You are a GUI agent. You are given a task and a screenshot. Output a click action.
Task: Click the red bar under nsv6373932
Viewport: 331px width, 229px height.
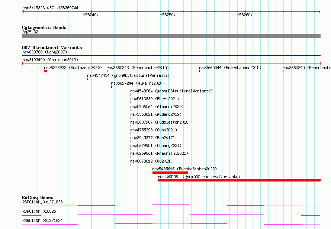[46, 71]
